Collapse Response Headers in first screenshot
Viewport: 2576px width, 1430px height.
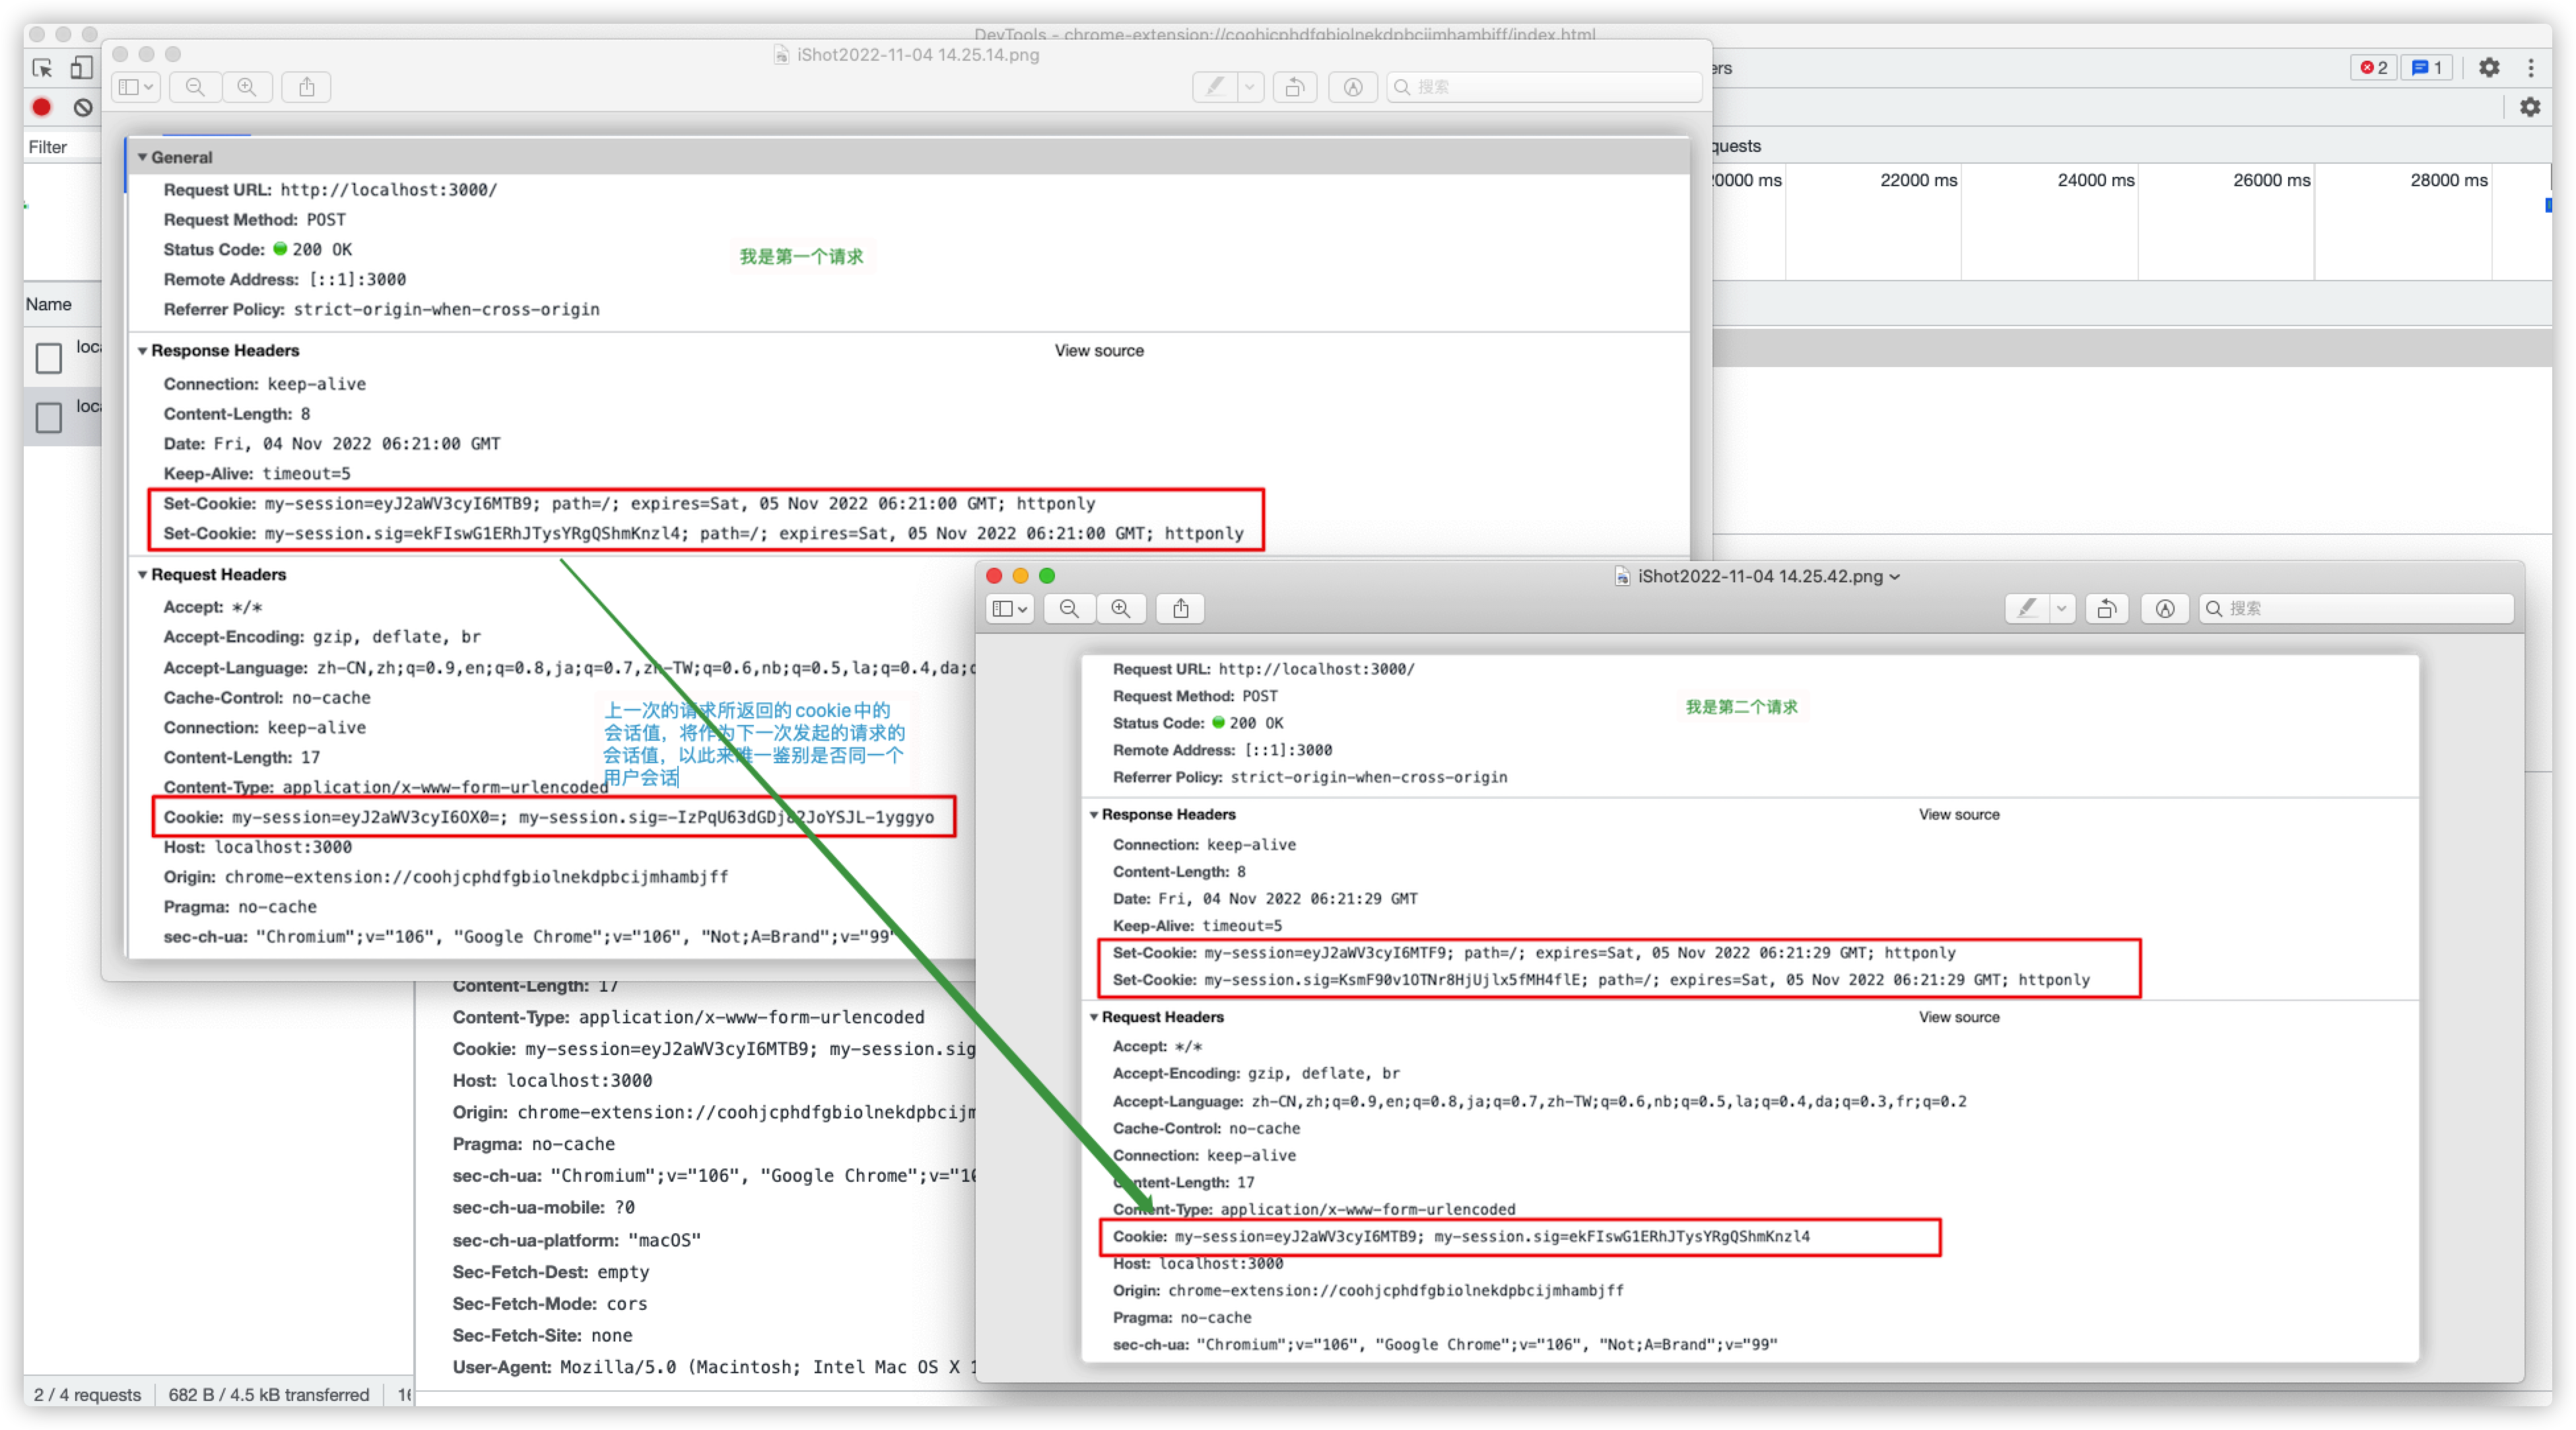pyautogui.click(x=142, y=351)
